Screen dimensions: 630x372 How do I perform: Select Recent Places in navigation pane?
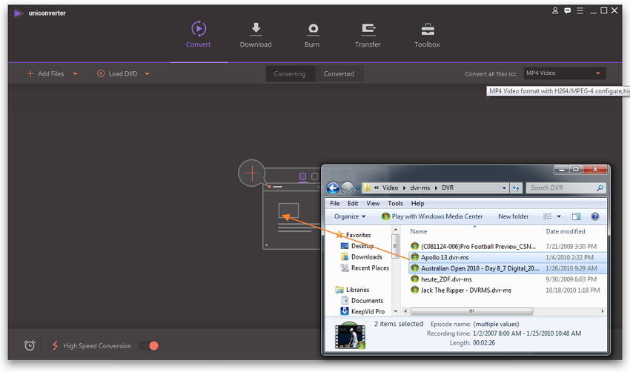[x=365, y=268]
